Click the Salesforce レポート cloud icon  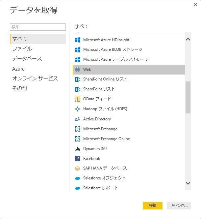tap(78, 188)
